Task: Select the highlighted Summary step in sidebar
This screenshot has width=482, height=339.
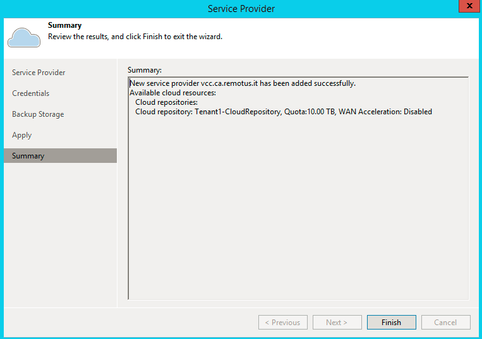Action: pos(60,156)
